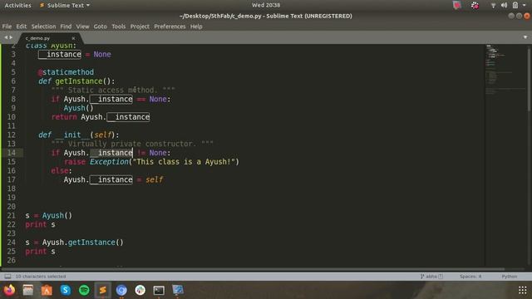The width and height of the screenshot is (532, 299).
Task: Click the 'print s' text on line 25
Action: (41, 252)
